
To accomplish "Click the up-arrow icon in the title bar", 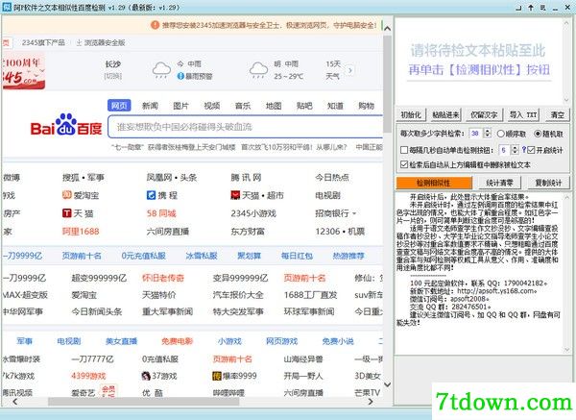I will click(x=531, y=7).
